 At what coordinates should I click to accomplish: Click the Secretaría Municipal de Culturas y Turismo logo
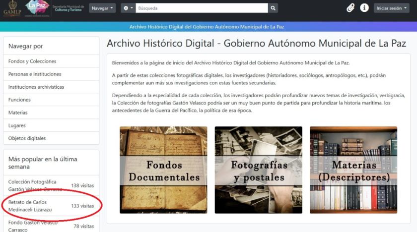tap(69, 8)
